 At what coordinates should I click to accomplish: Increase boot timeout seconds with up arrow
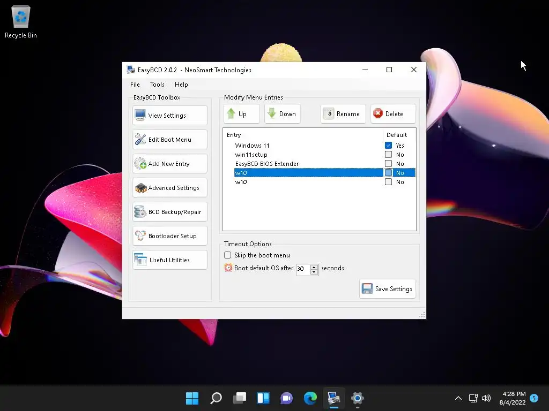pyautogui.click(x=314, y=267)
